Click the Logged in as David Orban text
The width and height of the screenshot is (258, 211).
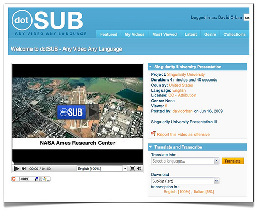217,18
